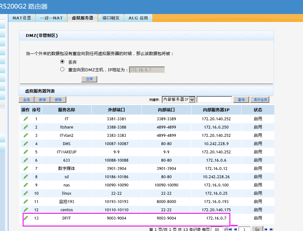Jump to last page of list
Viewport: 303px width, 231px height.
pos(271,229)
